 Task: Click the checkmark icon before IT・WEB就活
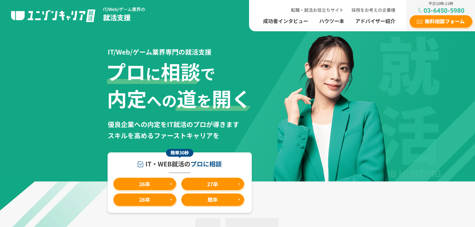click(140, 164)
